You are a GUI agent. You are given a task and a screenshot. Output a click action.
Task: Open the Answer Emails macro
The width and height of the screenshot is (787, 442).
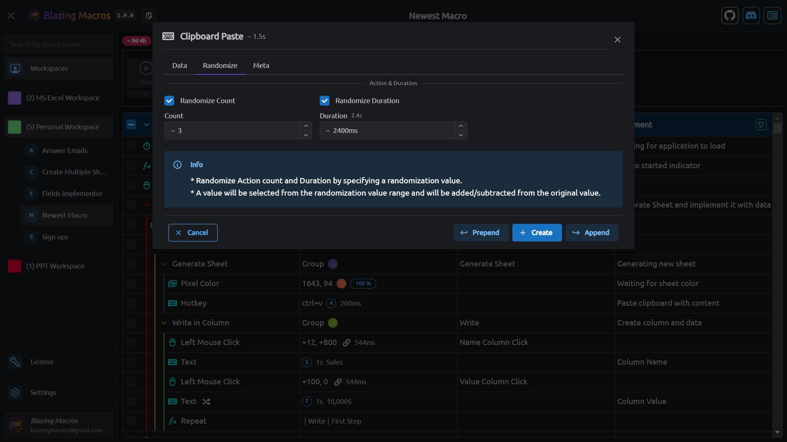pyautogui.click(x=67, y=151)
